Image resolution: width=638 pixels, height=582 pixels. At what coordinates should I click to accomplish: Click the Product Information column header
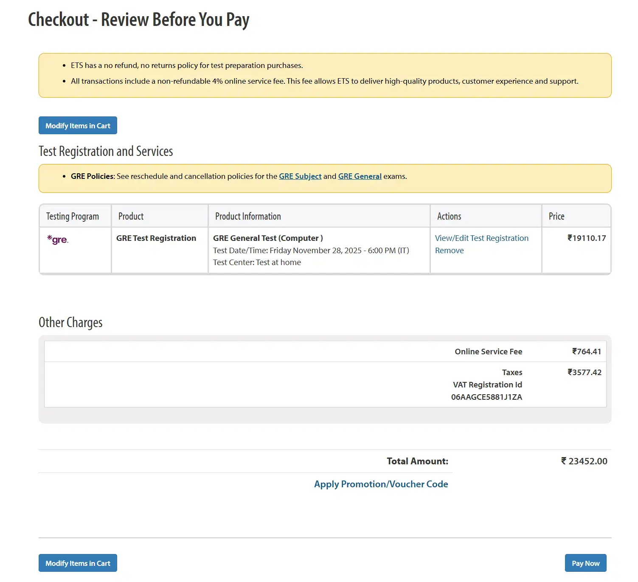pos(248,216)
